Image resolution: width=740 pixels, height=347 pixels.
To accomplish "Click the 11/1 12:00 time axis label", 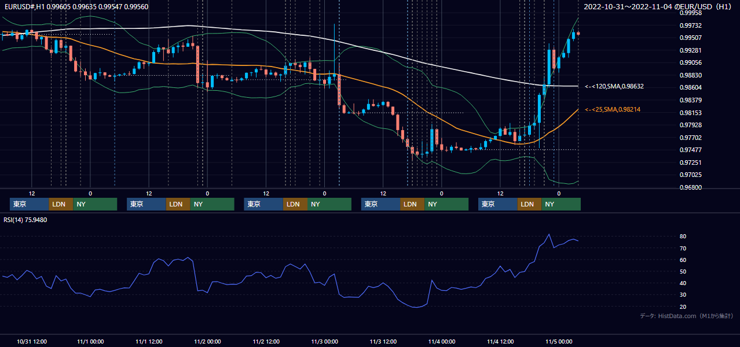I will [x=149, y=341].
